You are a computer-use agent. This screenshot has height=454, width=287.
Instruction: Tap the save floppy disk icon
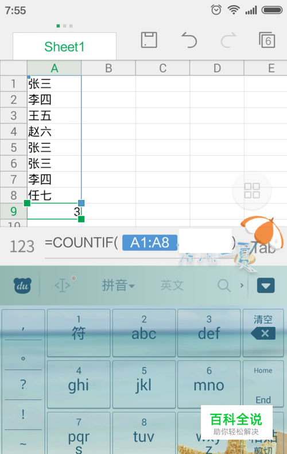pos(149,40)
